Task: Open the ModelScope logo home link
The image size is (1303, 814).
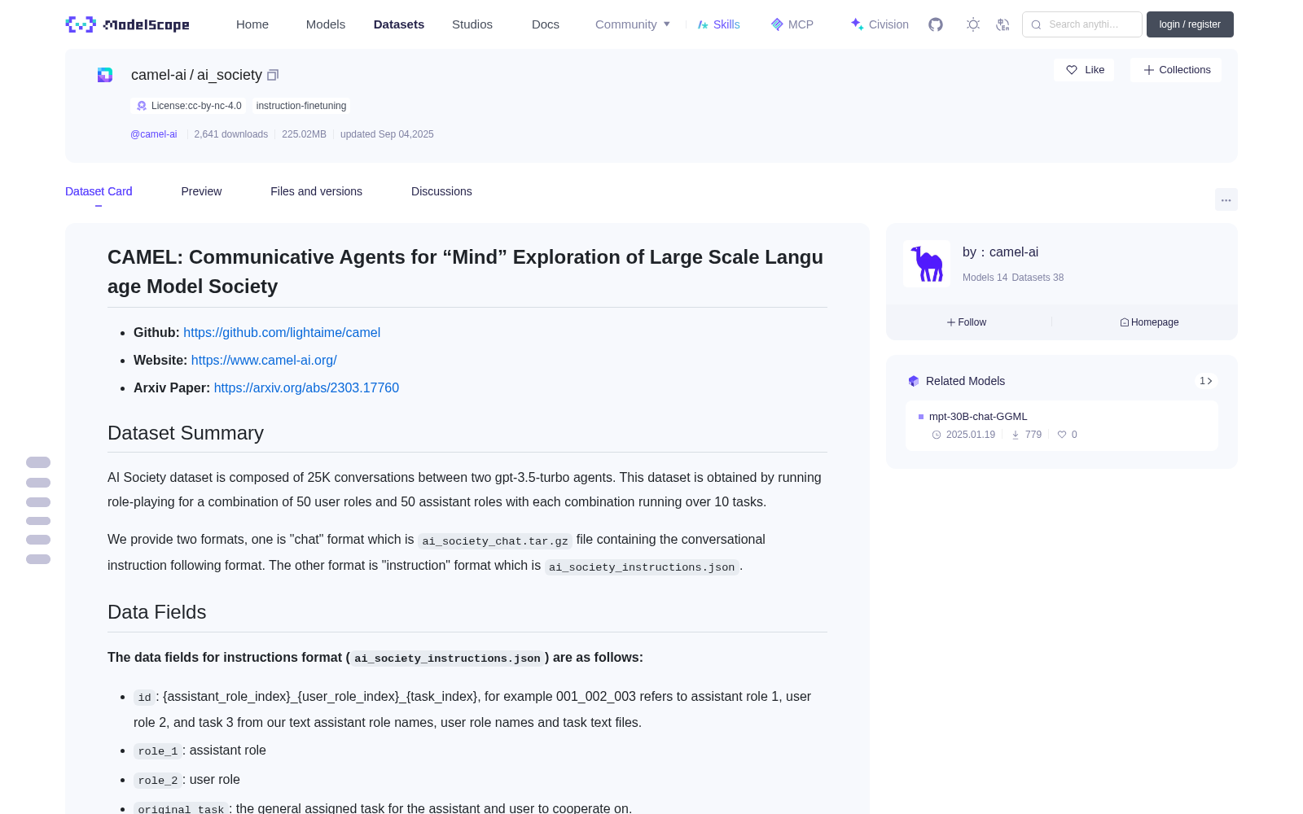Action: (x=128, y=24)
